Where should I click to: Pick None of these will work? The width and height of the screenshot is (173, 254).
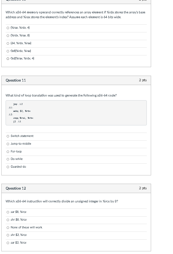click(x=8, y=228)
